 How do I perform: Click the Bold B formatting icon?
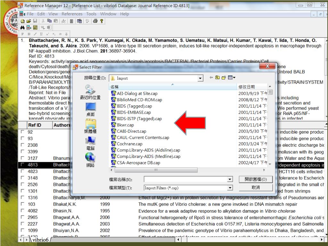[29, 34]
